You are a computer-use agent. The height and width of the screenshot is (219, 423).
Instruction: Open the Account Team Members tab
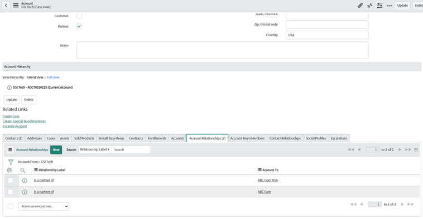247,138
